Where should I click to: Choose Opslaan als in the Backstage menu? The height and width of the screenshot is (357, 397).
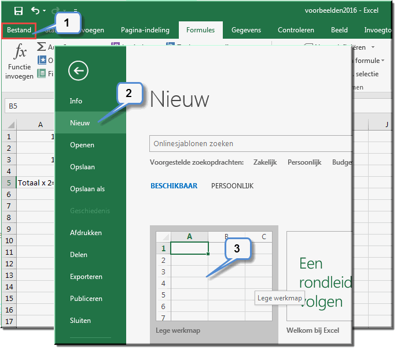90,189
